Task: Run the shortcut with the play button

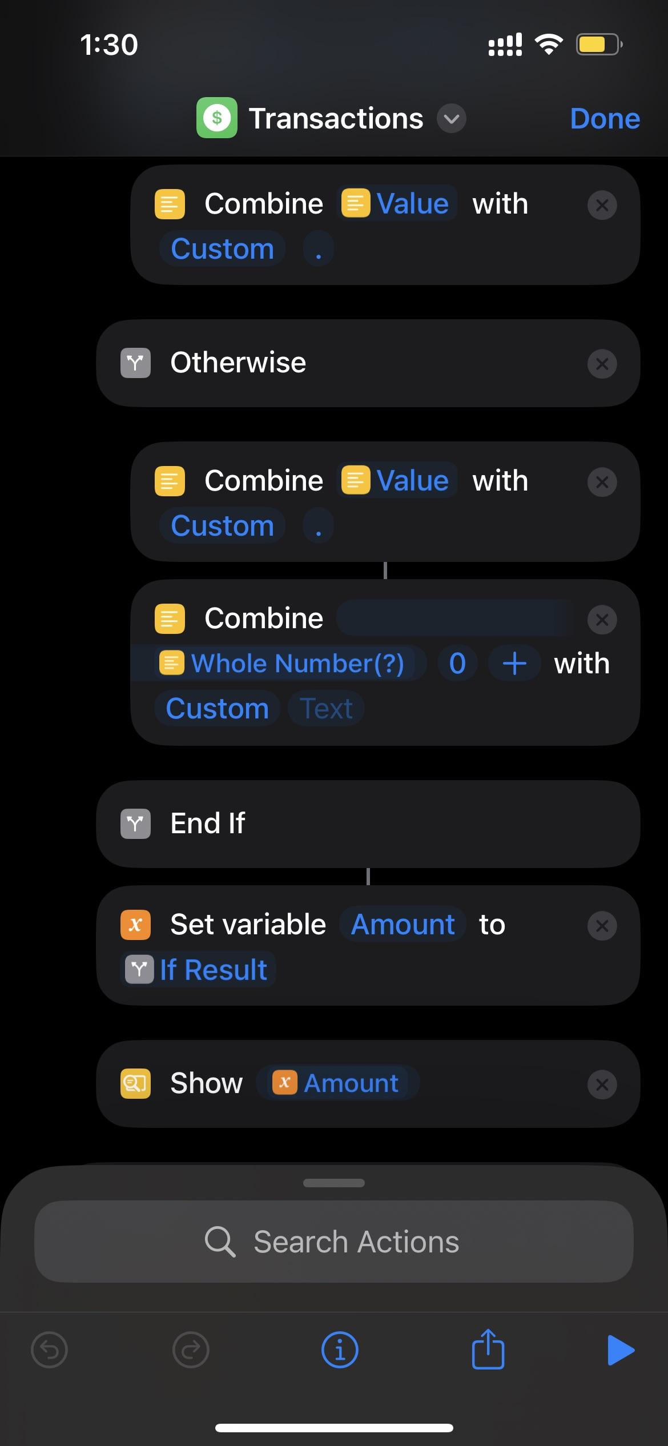Action: [621, 1350]
